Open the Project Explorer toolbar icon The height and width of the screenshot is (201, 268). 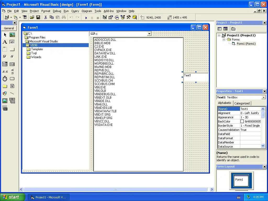pyautogui.click(x=105, y=17)
